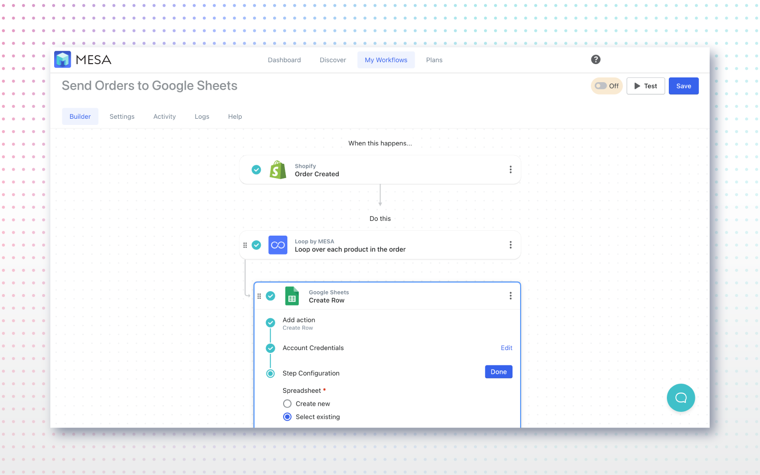Click the Loop by MESA infinity icon
Screen dimensions: 760x475
click(x=278, y=245)
